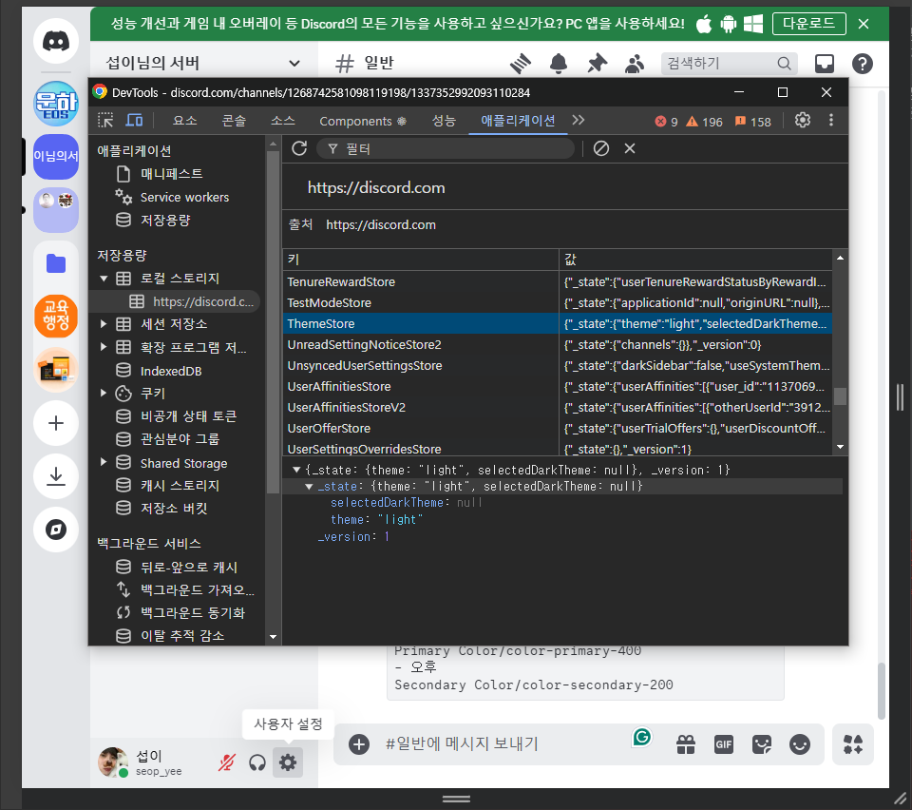Open GIF picker button
This screenshot has height=810, width=912.
(x=724, y=744)
